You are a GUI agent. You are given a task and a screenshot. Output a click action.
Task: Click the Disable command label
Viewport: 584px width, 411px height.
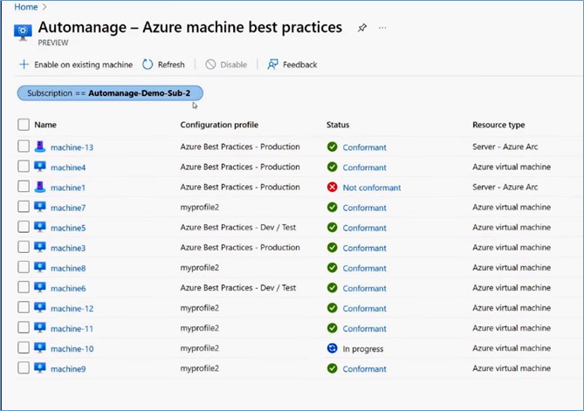click(234, 65)
